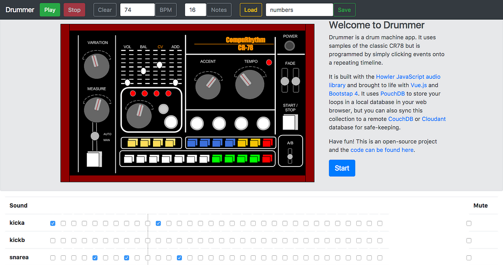The height and width of the screenshot is (265, 503).
Task: Click the Drummer brand title in navbar
Action: click(x=20, y=10)
